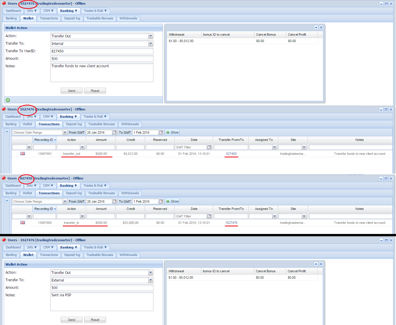Sort by Date column in user 827450 Transactions

194,209
